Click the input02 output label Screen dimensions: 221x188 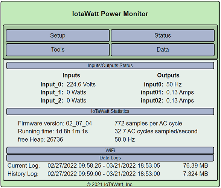coord(152,101)
